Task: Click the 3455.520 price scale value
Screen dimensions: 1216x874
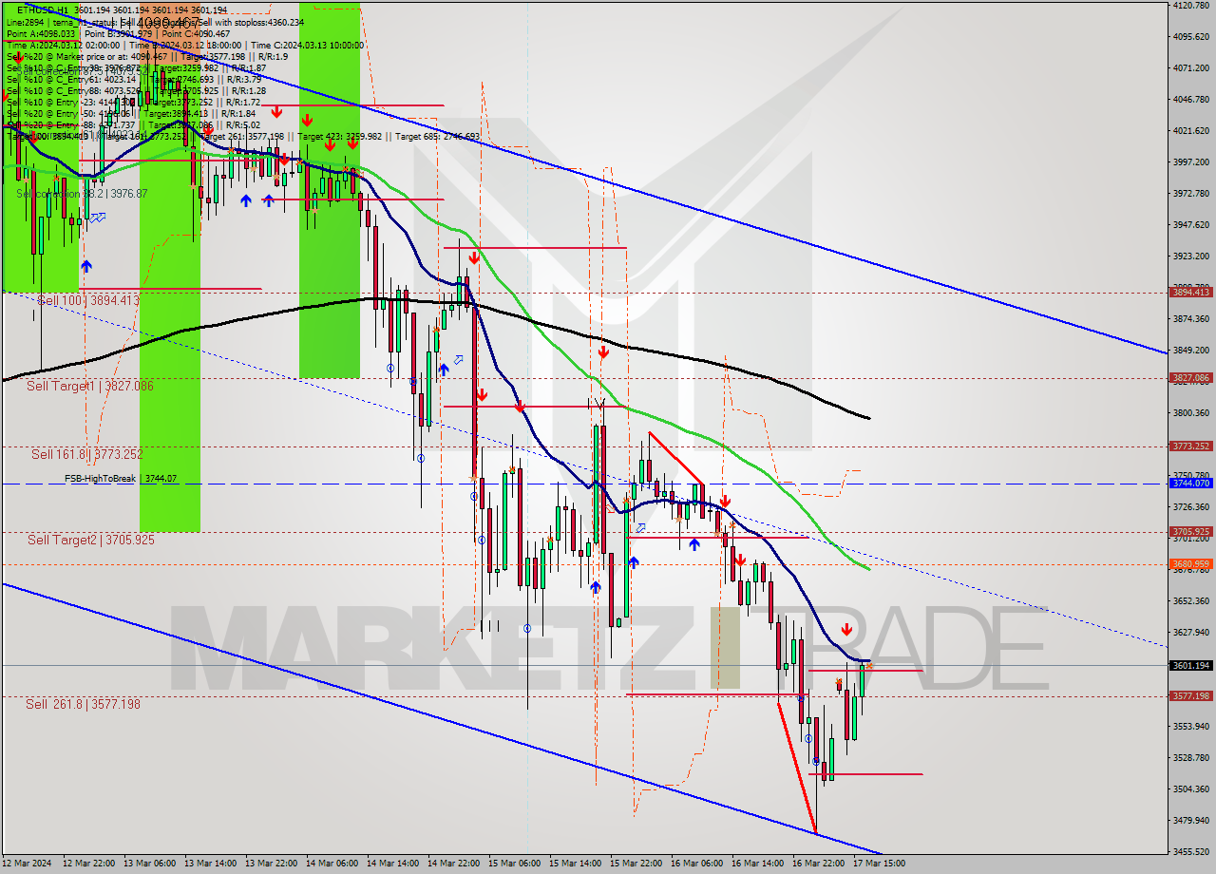Action: click(x=1190, y=852)
